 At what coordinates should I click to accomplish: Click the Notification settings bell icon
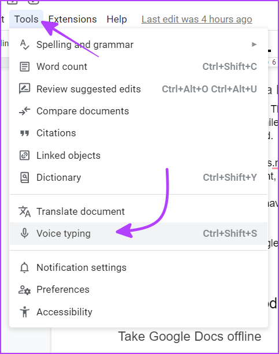point(25,267)
